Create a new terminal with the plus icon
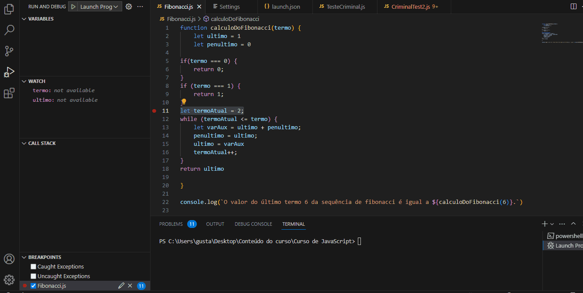The height and width of the screenshot is (293, 583). [x=544, y=224]
